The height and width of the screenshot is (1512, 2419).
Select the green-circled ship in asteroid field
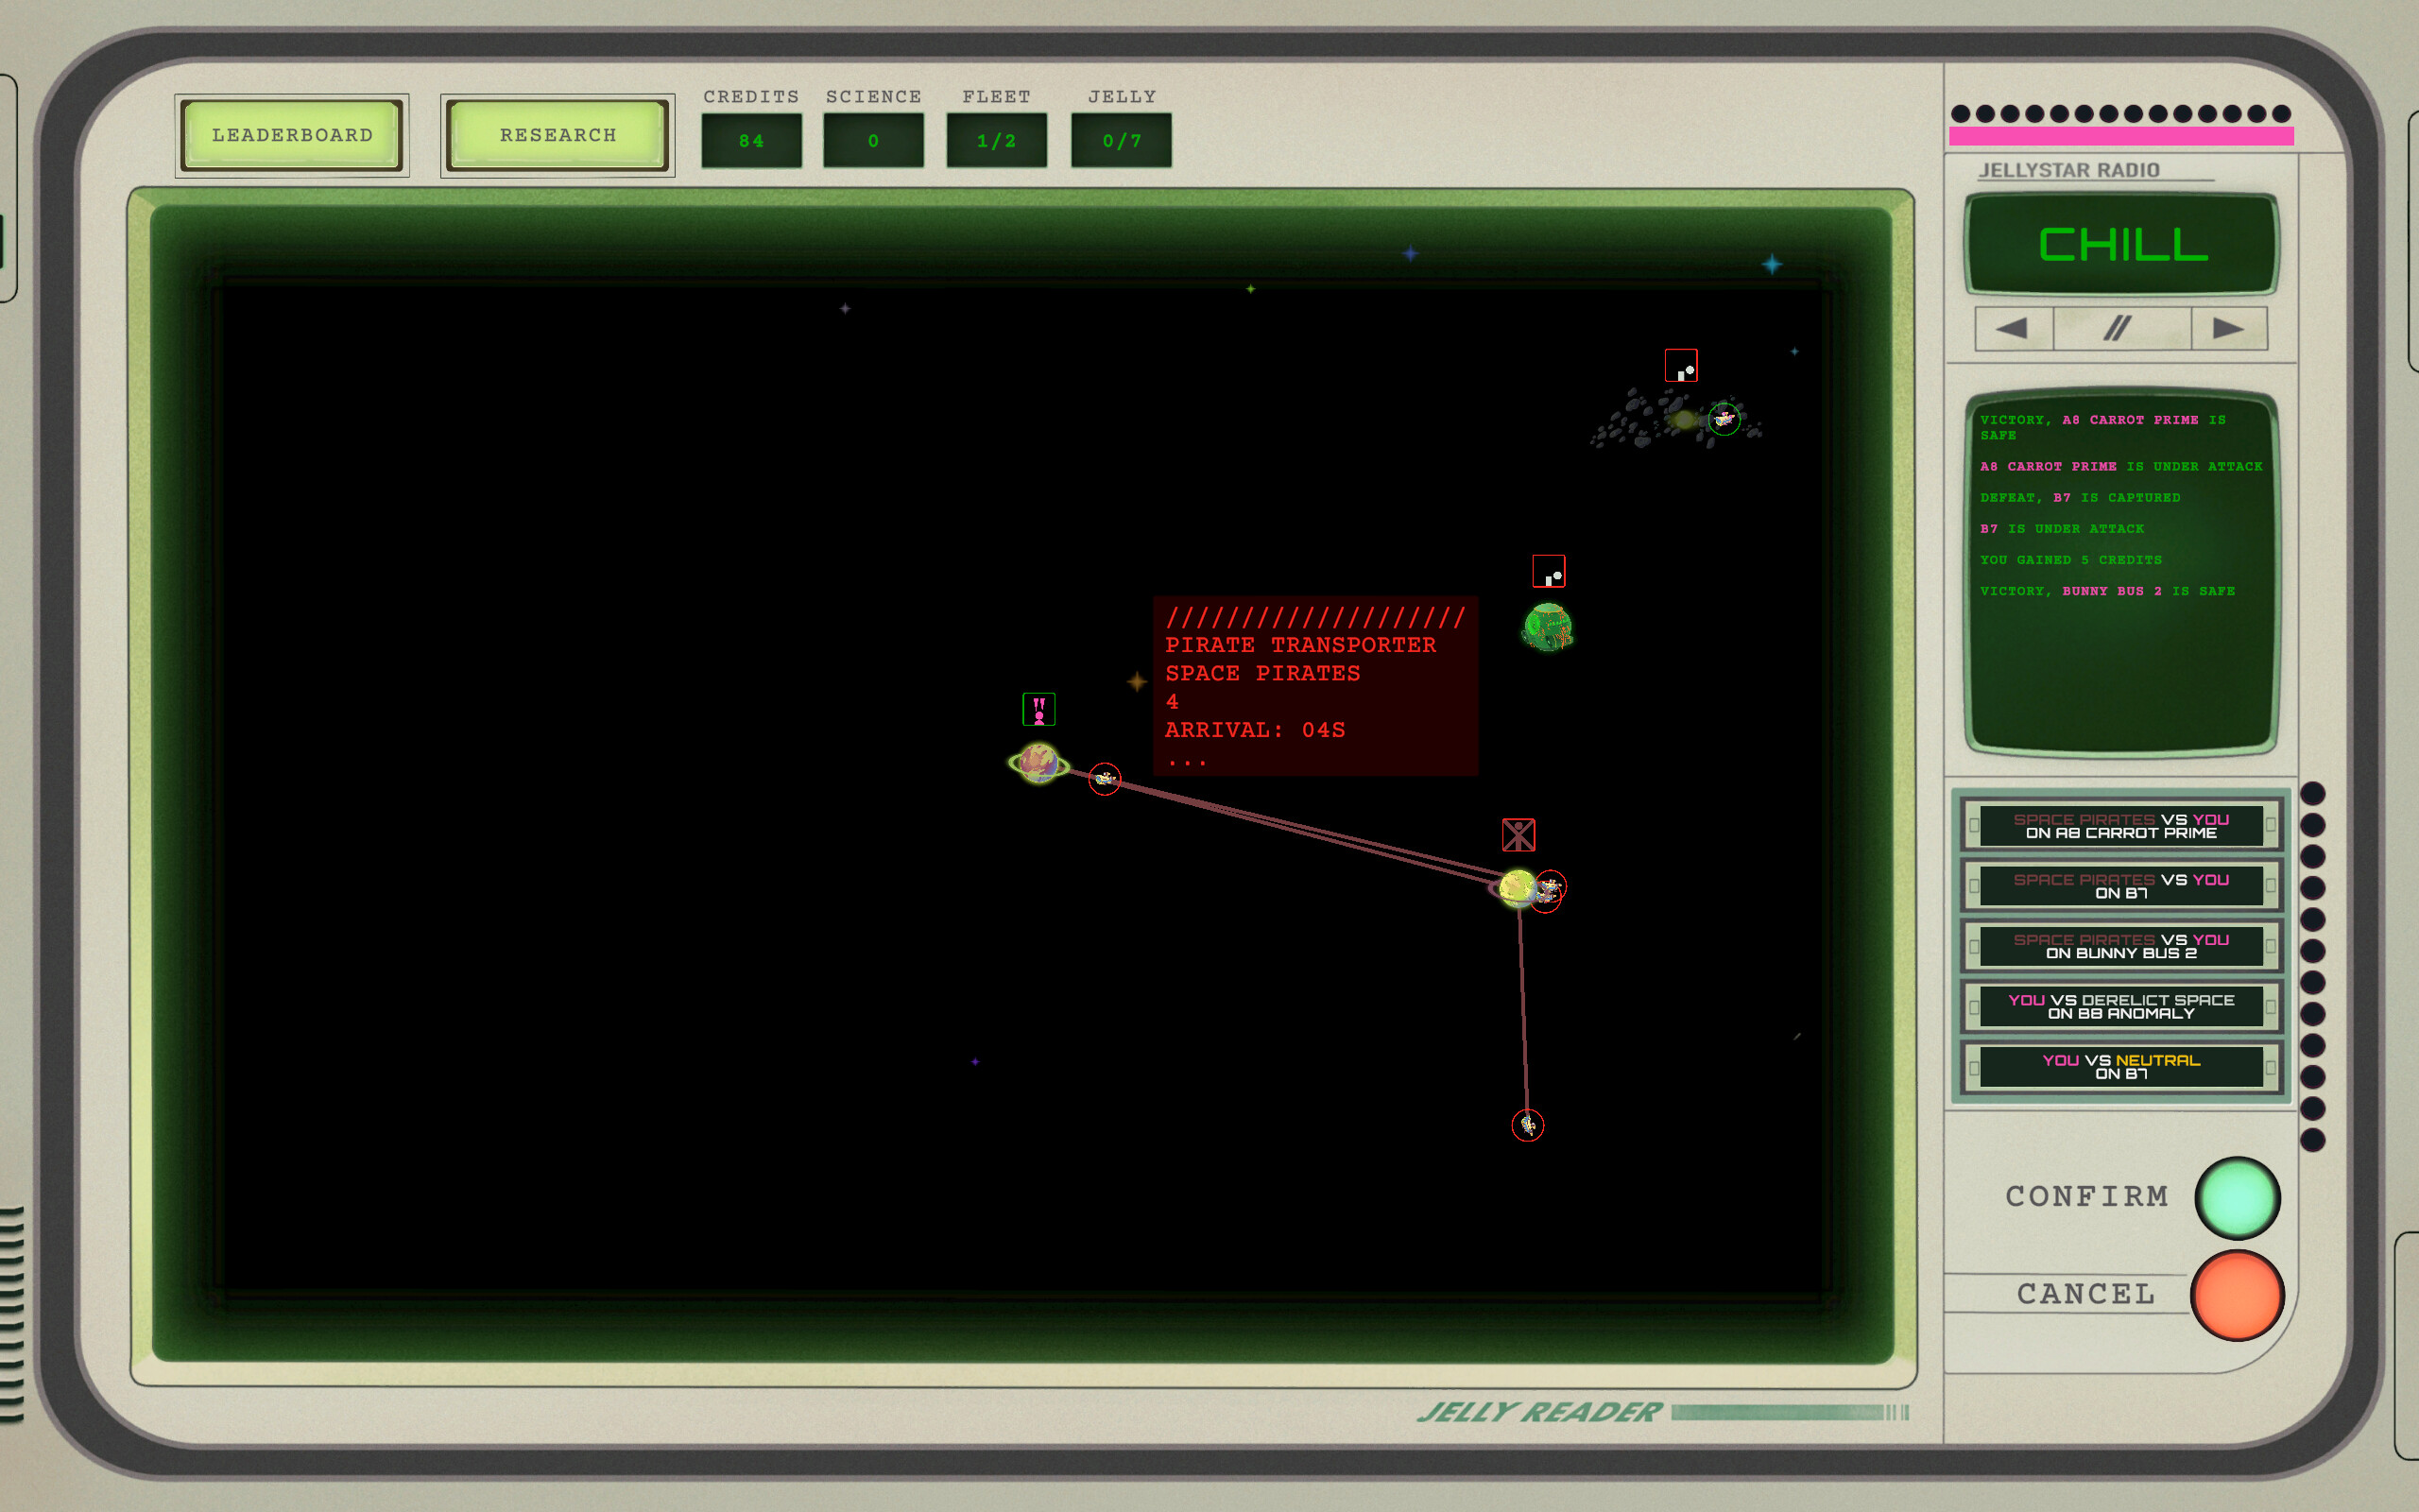click(1724, 419)
